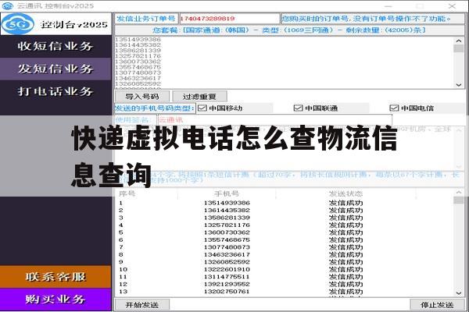The width and height of the screenshot is (469, 312).
Task: Click 过滤重复 button
Action: point(199,97)
